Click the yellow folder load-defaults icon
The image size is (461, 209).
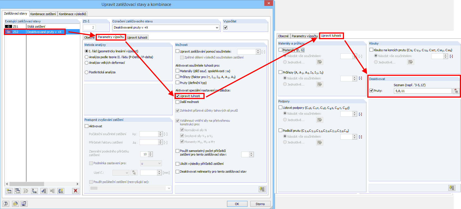(x=15, y=204)
